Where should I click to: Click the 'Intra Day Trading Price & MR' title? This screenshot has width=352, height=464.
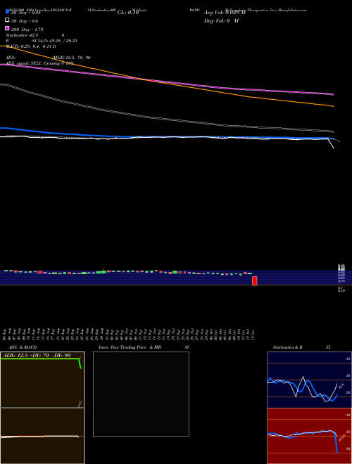(130, 347)
